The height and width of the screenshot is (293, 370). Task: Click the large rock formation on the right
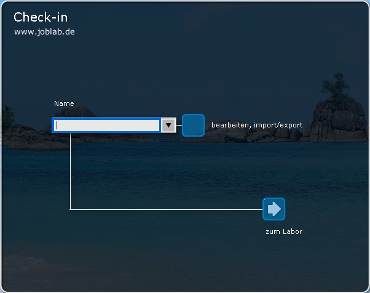coord(338,120)
